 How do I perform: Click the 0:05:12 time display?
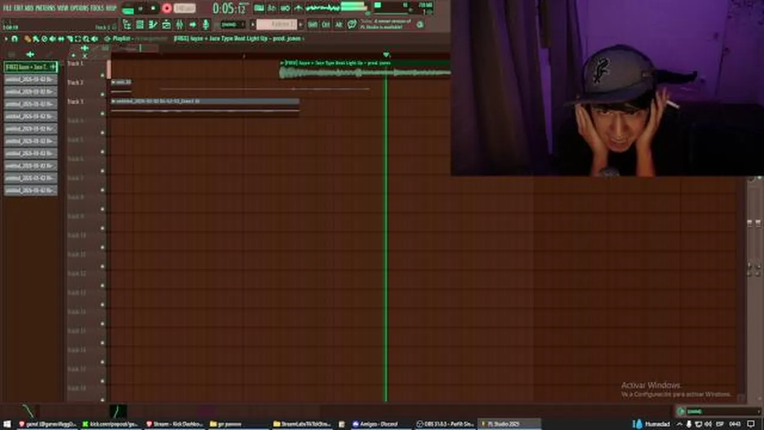tap(230, 9)
